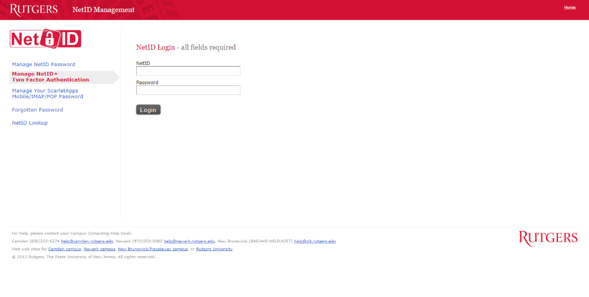The height and width of the screenshot is (297, 589).
Task: Click into the Password field
Action: coord(188,90)
